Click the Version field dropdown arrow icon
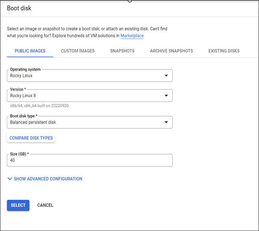259x231 pixels. click(166, 96)
